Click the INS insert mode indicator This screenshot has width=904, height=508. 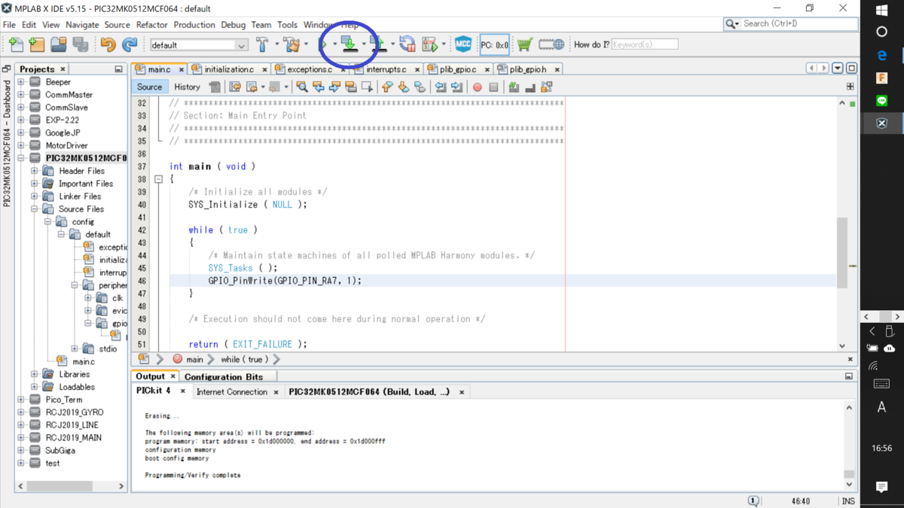pyautogui.click(x=848, y=500)
